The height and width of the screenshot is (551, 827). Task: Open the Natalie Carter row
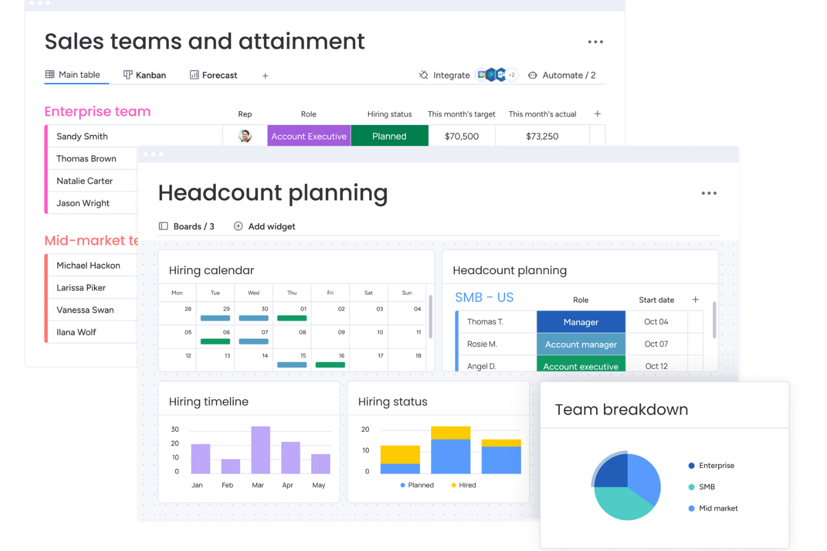tap(93, 181)
